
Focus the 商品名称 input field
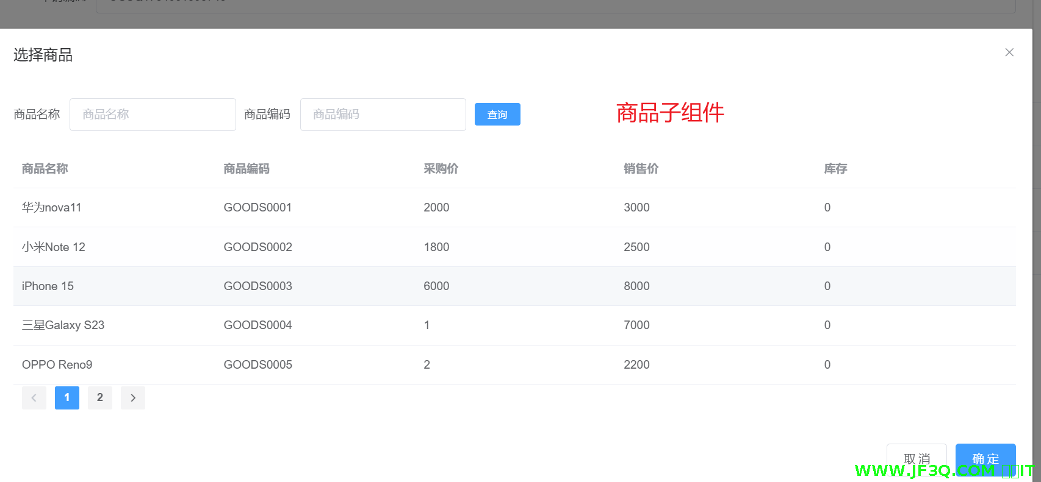(153, 115)
